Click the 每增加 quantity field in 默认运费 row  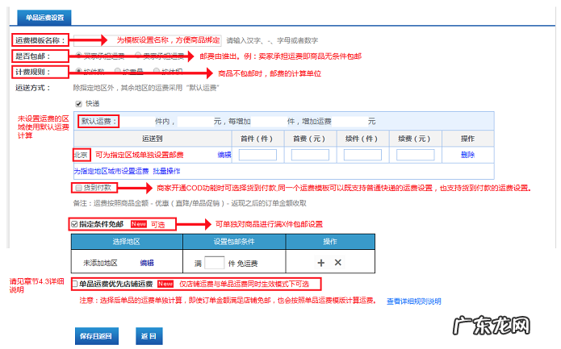[269, 122]
